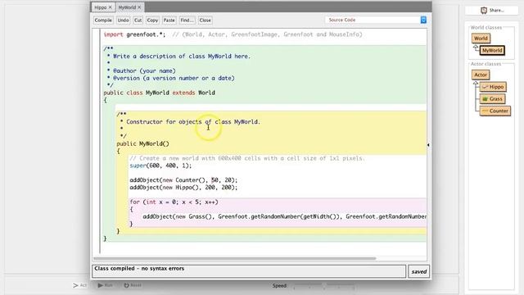Click the 'super(600, 400, 1);' line
Image resolution: width=524 pixels, height=295 pixels.
pyautogui.click(x=160, y=166)
